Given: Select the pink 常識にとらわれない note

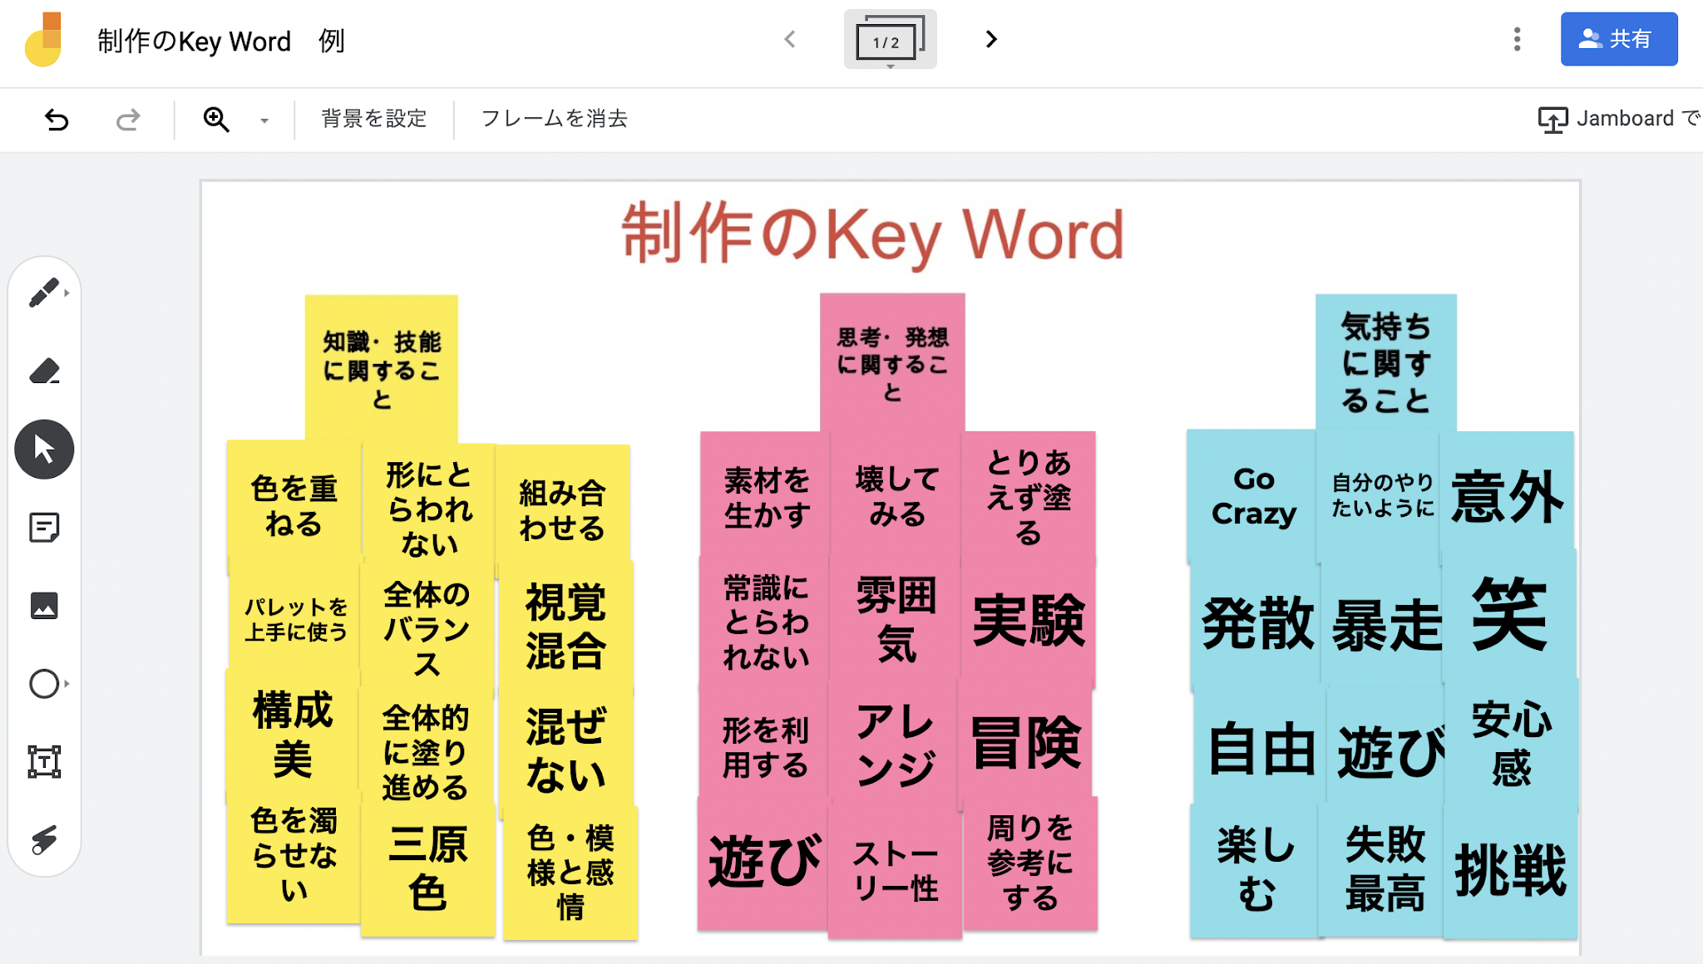Looking at the screenshot, I should (765, 622).
